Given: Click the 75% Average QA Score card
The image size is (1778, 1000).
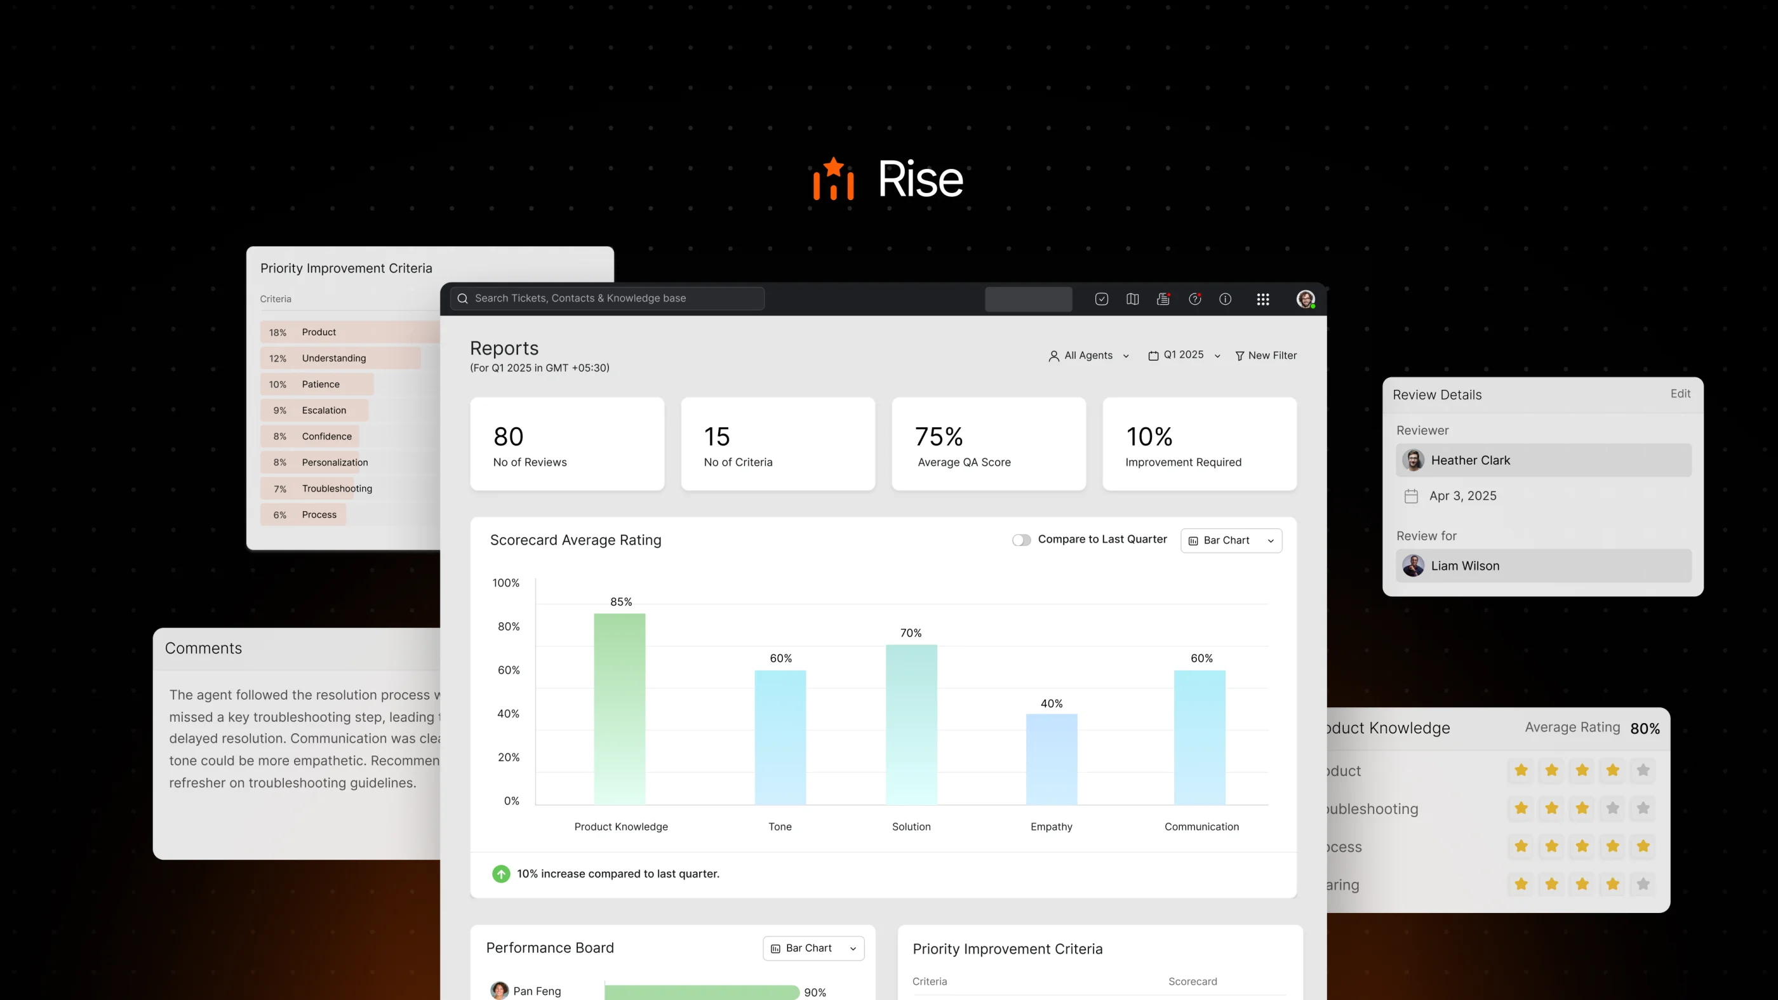Looking at the screenshot, I should point(989,444).
